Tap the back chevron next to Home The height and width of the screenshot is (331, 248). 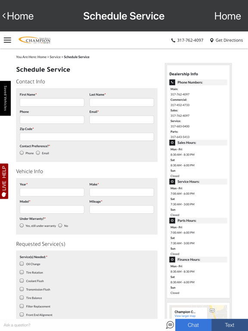click(x=4, y=16)
